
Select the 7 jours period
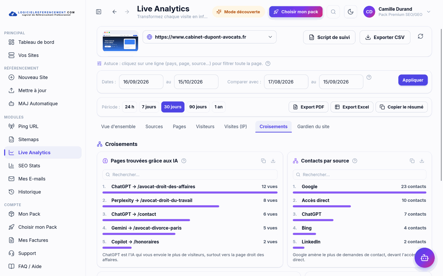(149, 107)
